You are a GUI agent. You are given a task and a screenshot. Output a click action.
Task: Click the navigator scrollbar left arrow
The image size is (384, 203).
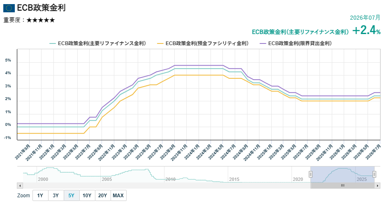(x=20, y=186)
